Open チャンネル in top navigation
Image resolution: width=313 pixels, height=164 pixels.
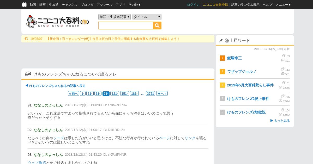point(70,5)
